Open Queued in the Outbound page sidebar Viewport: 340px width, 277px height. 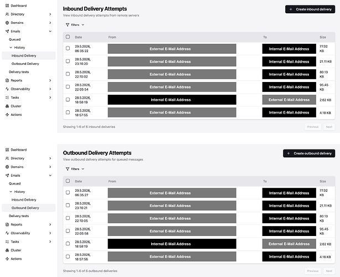tap(15, 183)
